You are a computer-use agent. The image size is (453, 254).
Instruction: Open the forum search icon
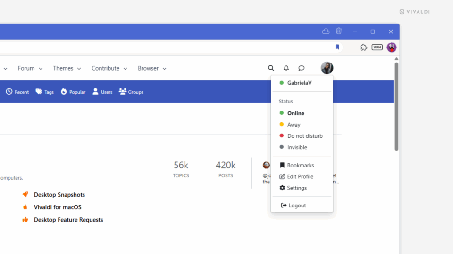pyautogui.click(x=271, y=68)
